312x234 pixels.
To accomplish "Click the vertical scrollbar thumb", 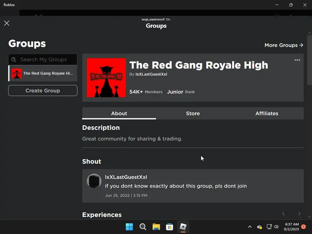I will [x=310, y=60].
